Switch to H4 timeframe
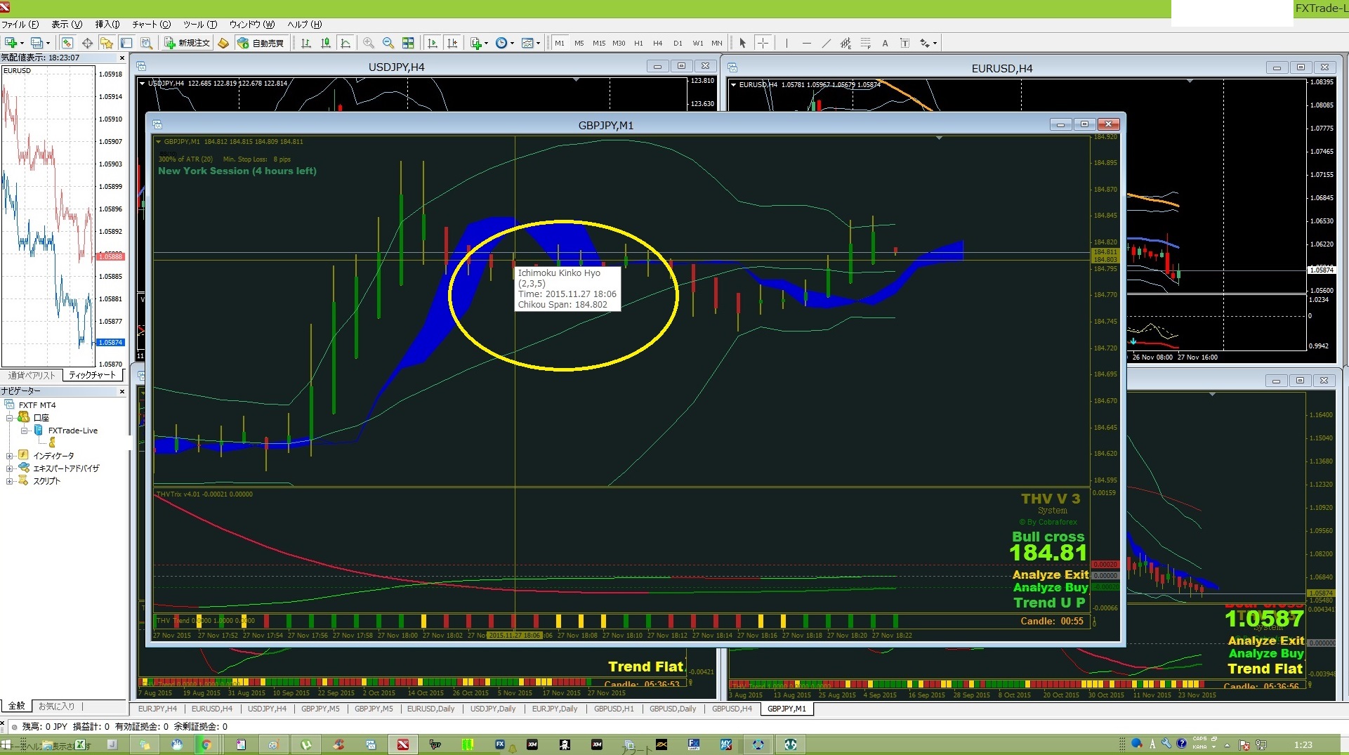The width and height of the screenshot is (1349, 755). click(657, 44)
